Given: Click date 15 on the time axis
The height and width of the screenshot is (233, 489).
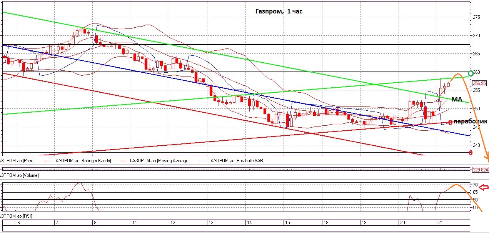Looking at the screenshot, I should 288,223.
